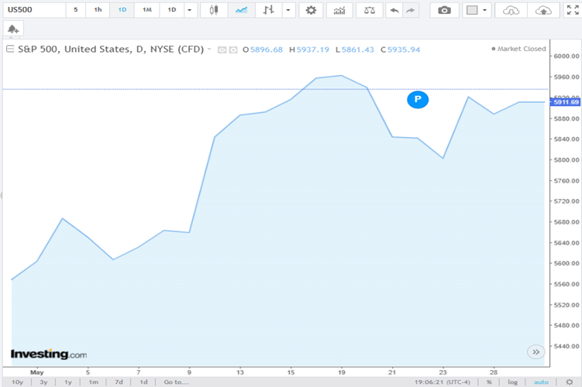Select the 5 minute interval
582x387 pixels.
pyautogui.click(x=76, y=9)
